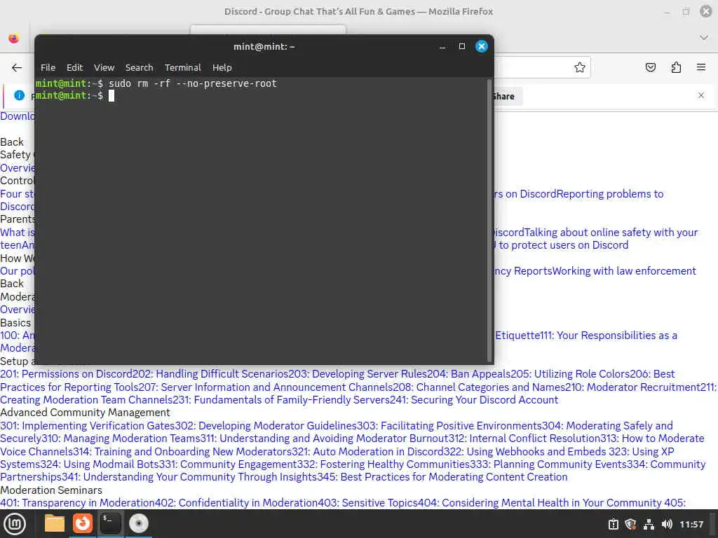Screen dimensions: 718x538
Task: Open the Firefox icon at tab bar left
Action: coord(14,39)
